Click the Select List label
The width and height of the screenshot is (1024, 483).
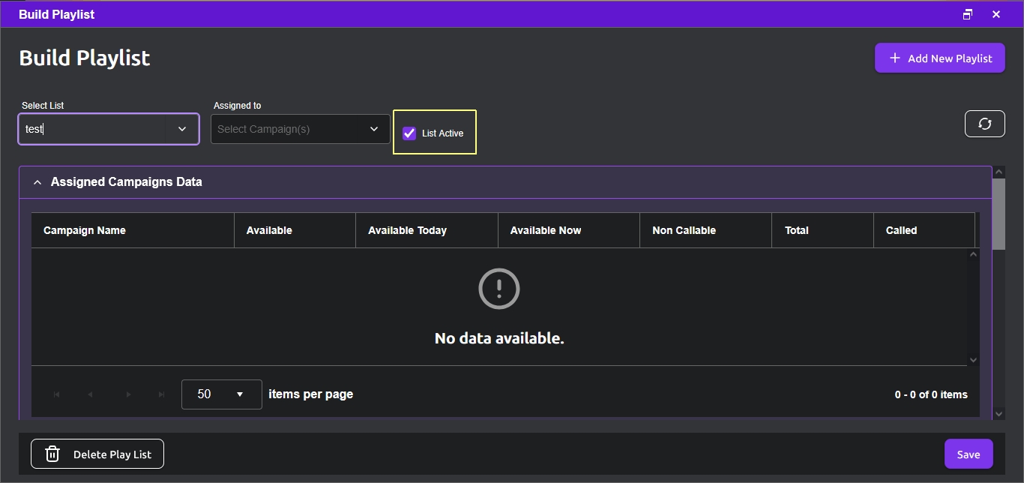43,106
